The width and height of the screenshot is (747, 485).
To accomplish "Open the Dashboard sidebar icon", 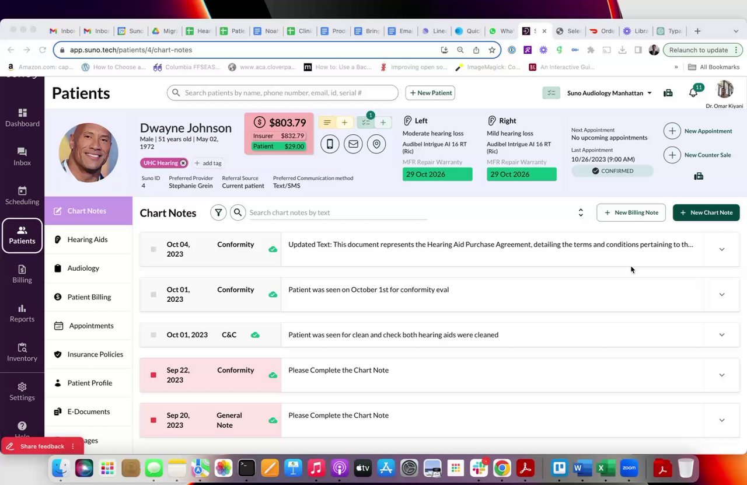I will [22, 117].
